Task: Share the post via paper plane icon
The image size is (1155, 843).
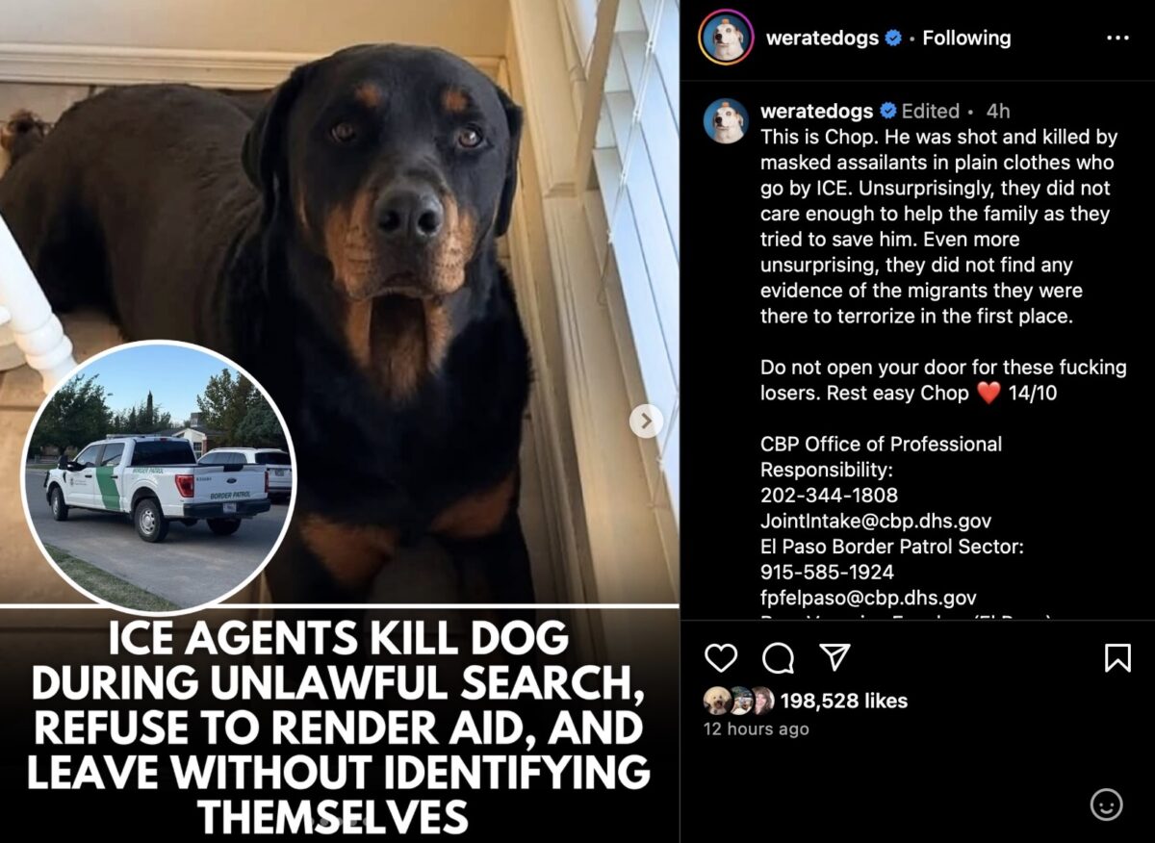Action: coord(834,657)
